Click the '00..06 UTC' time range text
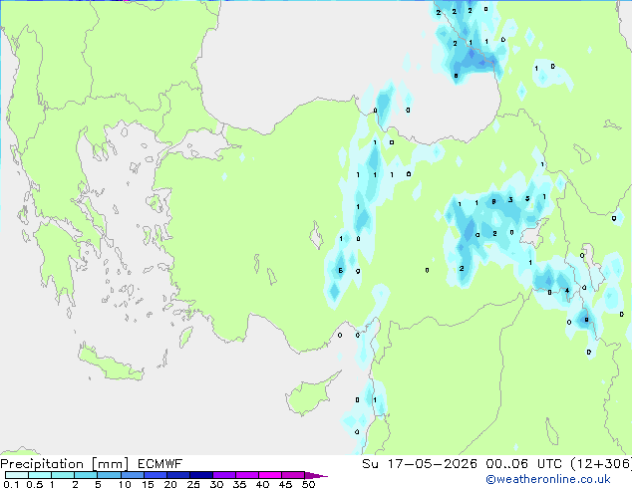Image resolution: width=632 pixels, height=488 pixels. pyautogui.click(x=523, y=464)
